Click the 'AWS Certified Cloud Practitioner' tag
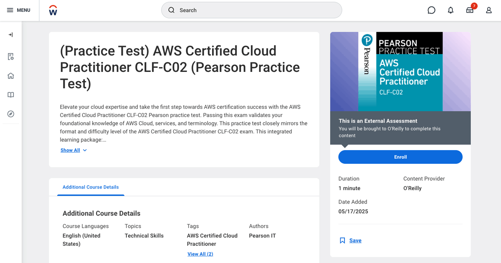 (x=212, y=240)
